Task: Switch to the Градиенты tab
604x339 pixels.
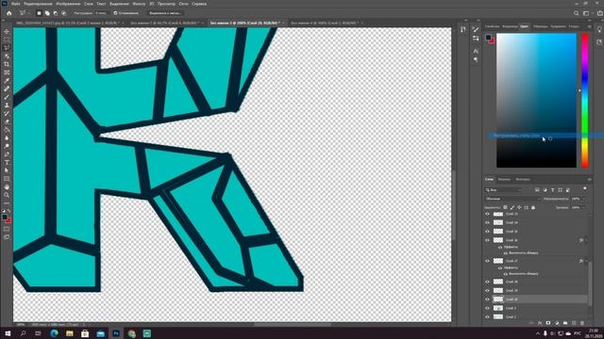Action: point(558,26)
